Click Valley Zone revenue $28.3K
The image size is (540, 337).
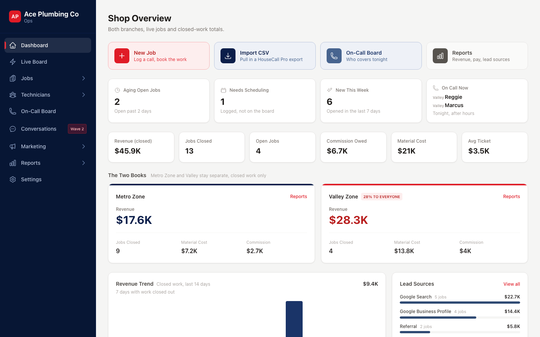[348, 220]
